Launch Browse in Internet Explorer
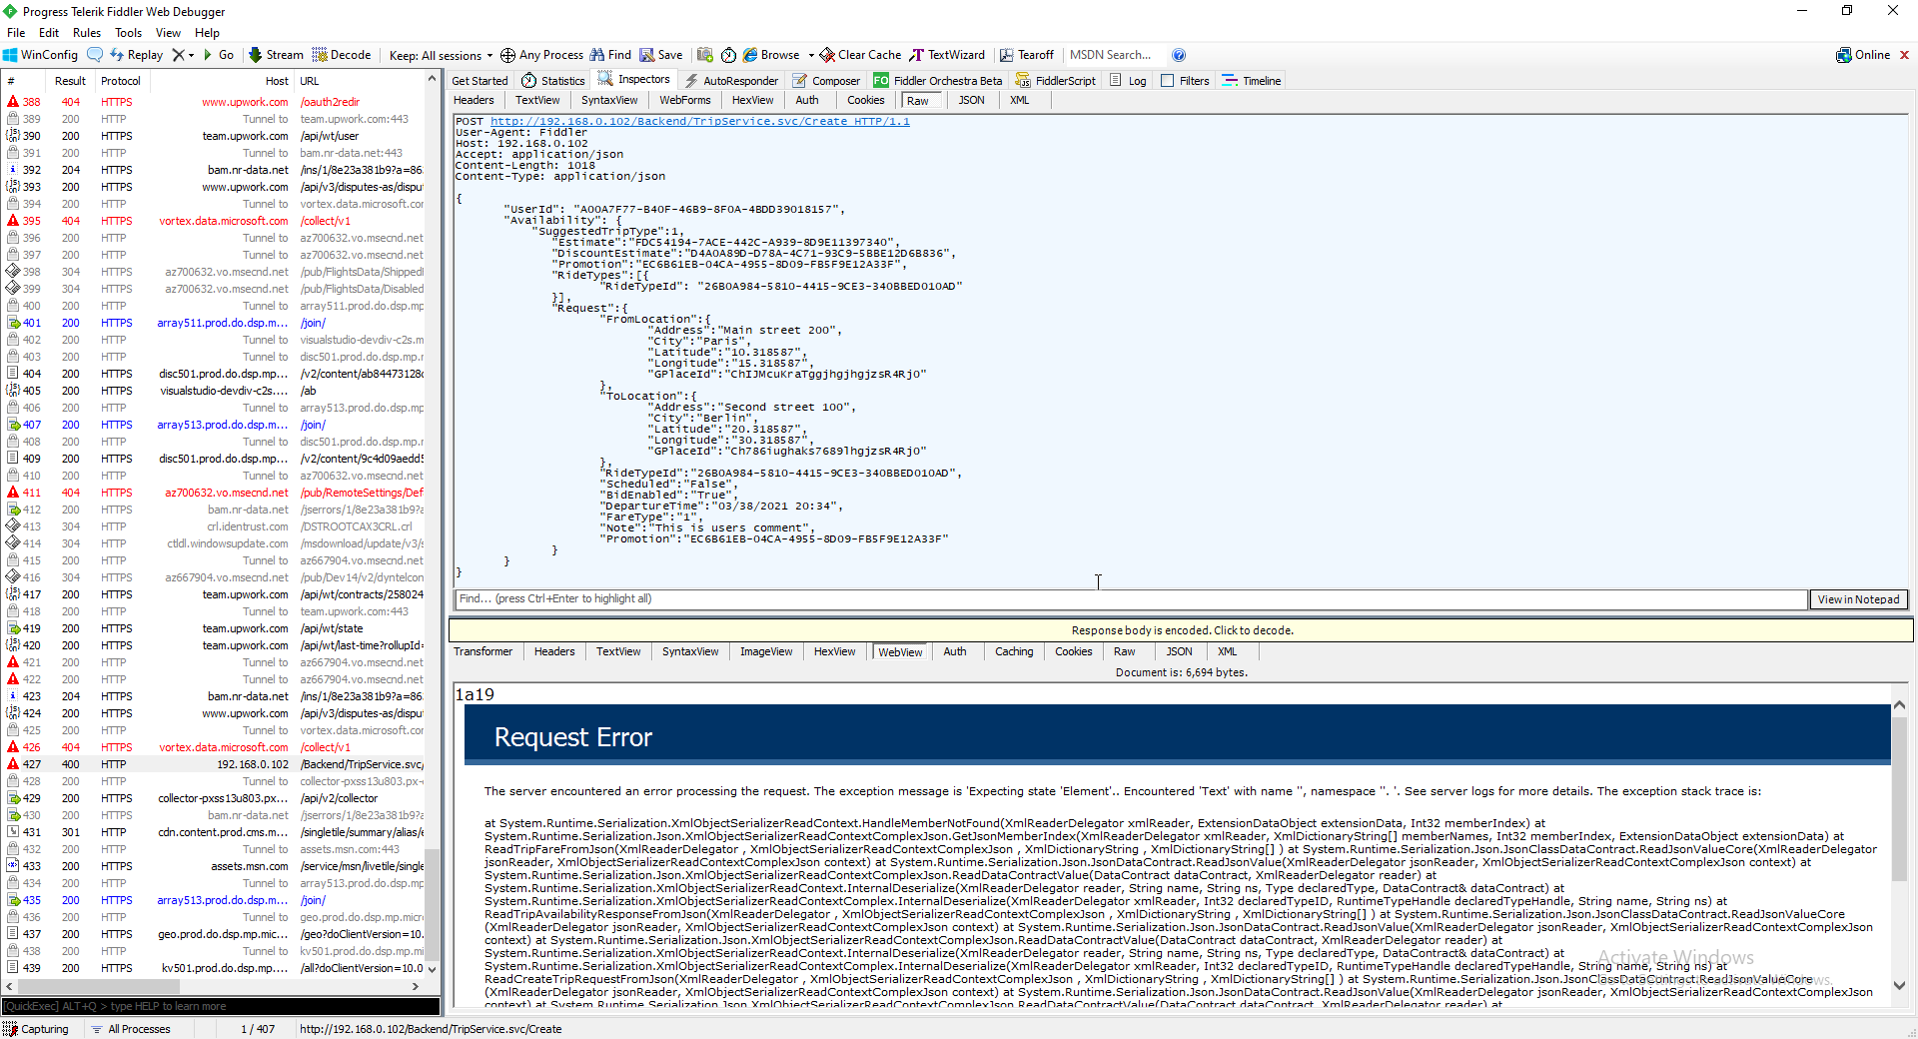Screen dimensions: 1918x1039 771,55
